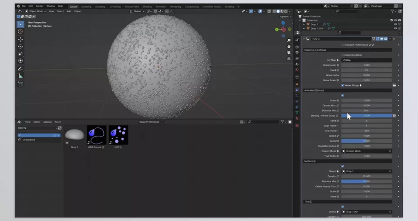Open the Render menu

[40, 6]
